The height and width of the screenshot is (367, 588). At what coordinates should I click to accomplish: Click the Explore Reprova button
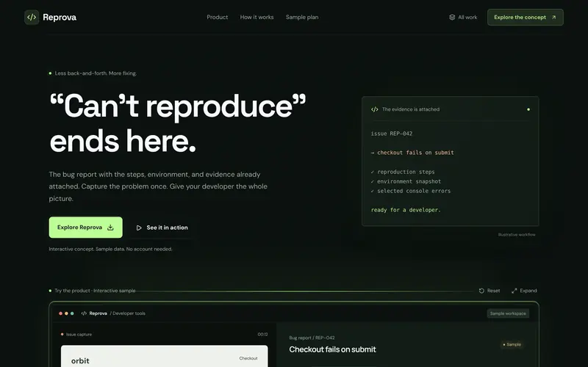(x=85, y=228)
